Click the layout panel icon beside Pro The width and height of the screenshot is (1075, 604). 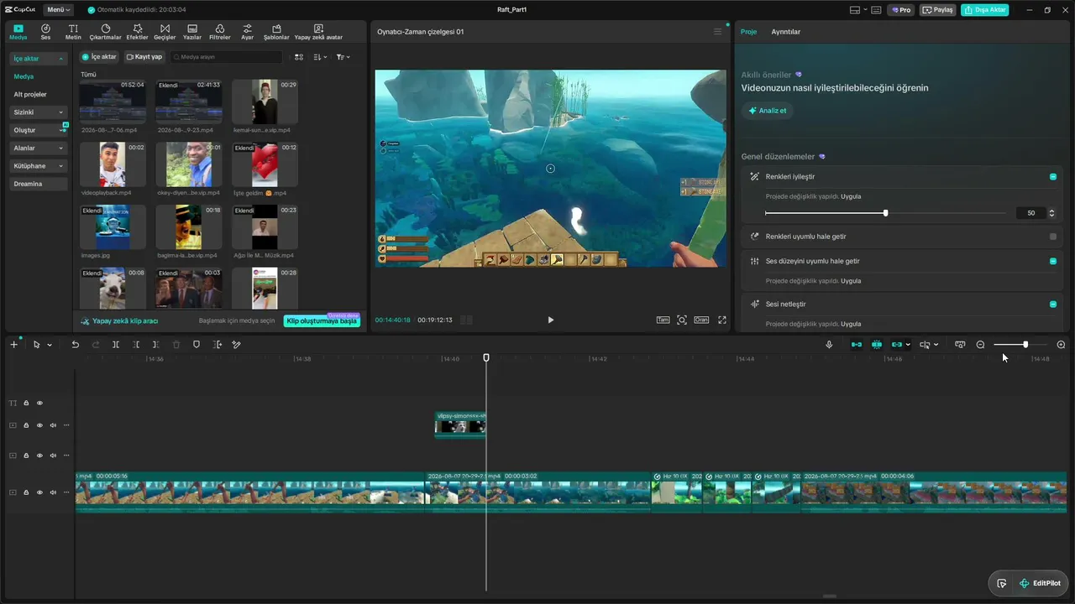876,10
